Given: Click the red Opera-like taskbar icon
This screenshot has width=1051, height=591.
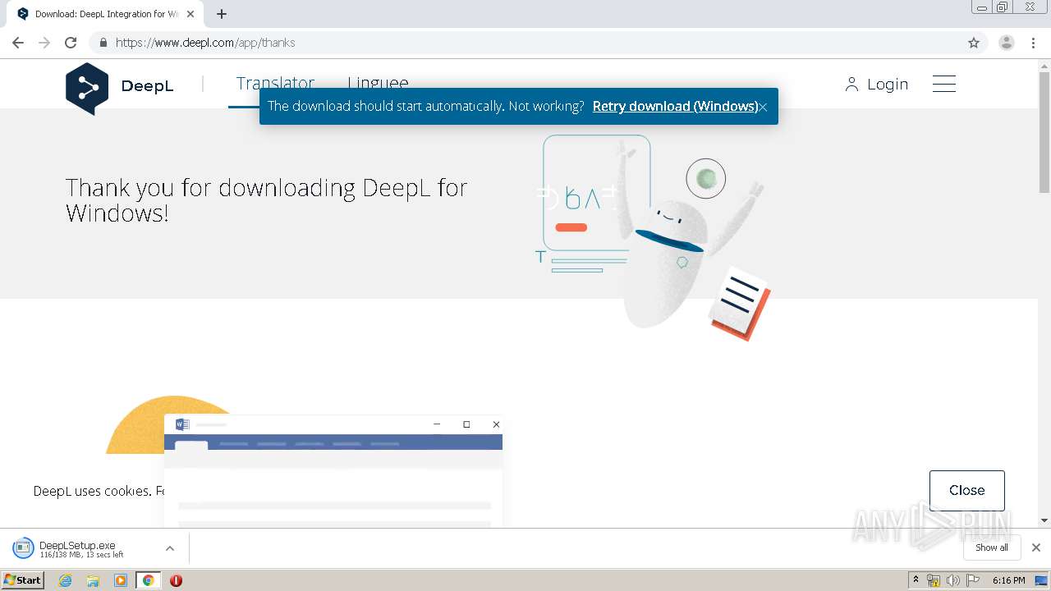Looking at the screenshot, I should click(176, 580).
